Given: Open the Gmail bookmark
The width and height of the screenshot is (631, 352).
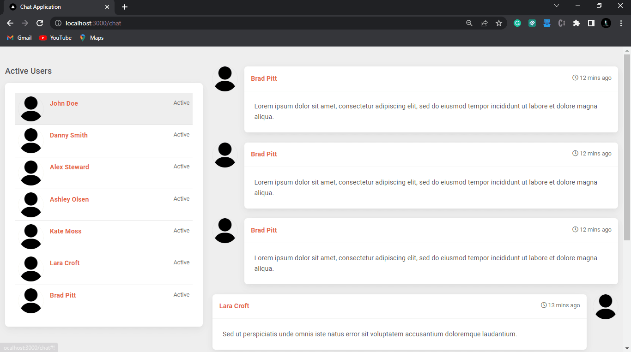Looking at the screenshot, I should 19,38.
